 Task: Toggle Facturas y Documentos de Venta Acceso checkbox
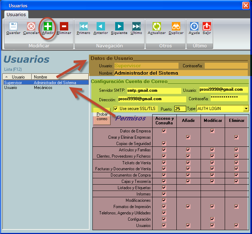[x=164, y=169]
